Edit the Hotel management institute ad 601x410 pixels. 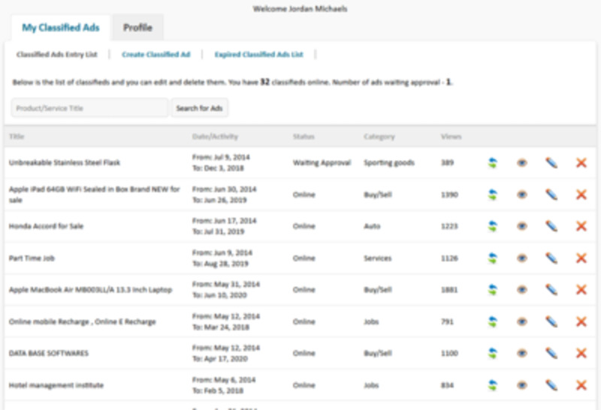coord(551,385)
